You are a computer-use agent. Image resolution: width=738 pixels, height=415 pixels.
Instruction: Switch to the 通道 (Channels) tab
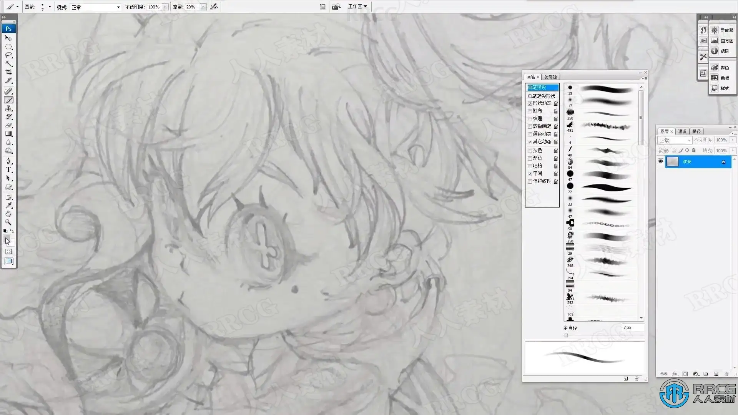(x=682, y=131)
